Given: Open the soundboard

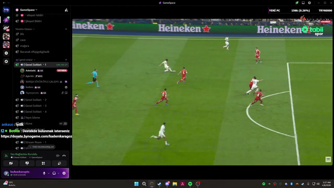Looking at the screenshot, I should point(59,163).
